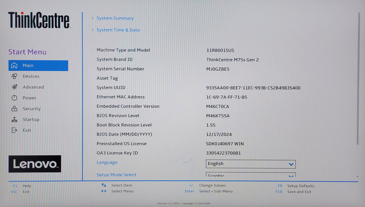Click the Main home icon
365x207 pixels.
(14, 65)
